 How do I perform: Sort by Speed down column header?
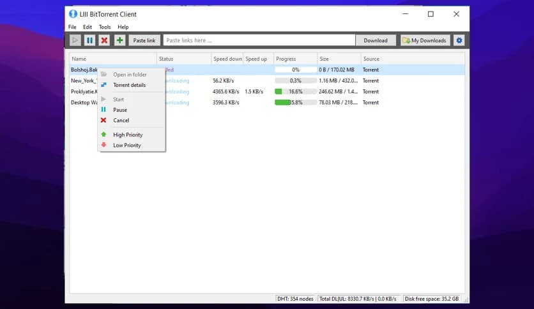tap(227, 59)
